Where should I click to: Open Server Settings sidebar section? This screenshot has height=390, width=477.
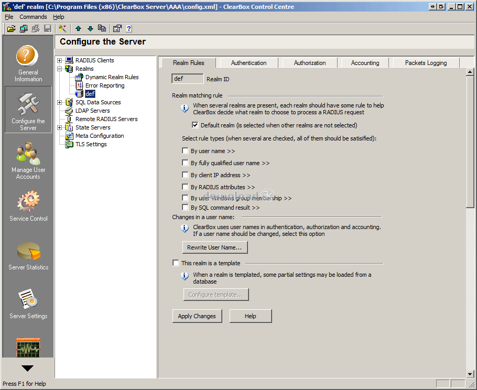[x=28, y=304]
